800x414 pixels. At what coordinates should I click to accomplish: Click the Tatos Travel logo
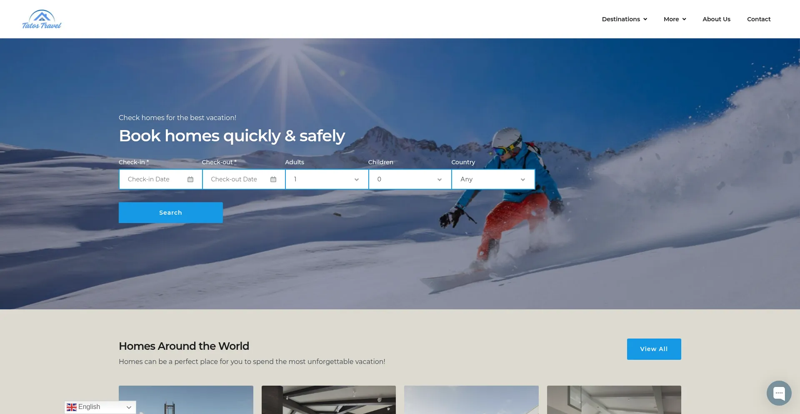pos(42,19)
